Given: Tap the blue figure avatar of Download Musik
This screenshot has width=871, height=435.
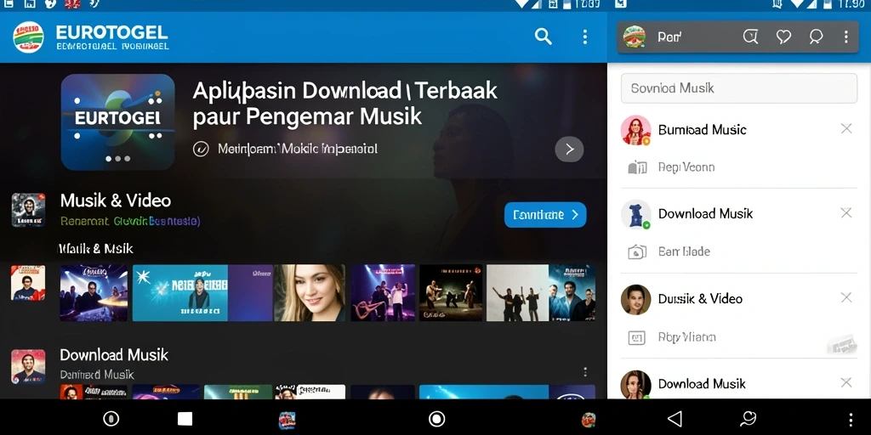Looking at the screenshot, I should pos(635,215).
